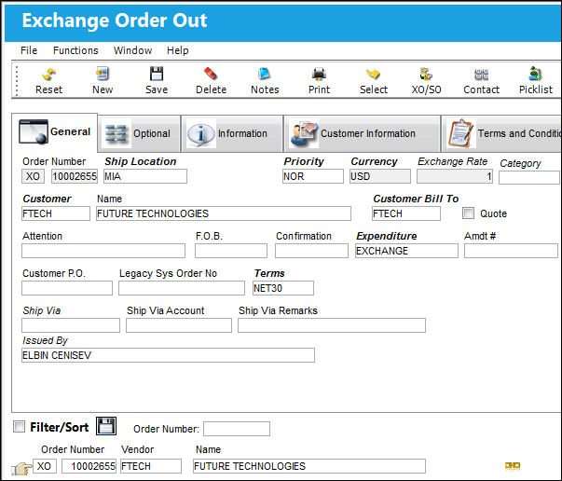Click the Amdt # input field

click(511, 251)
